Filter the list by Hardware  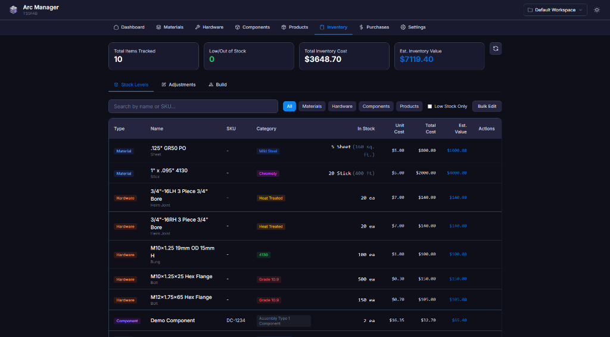(x=342, y=107)
